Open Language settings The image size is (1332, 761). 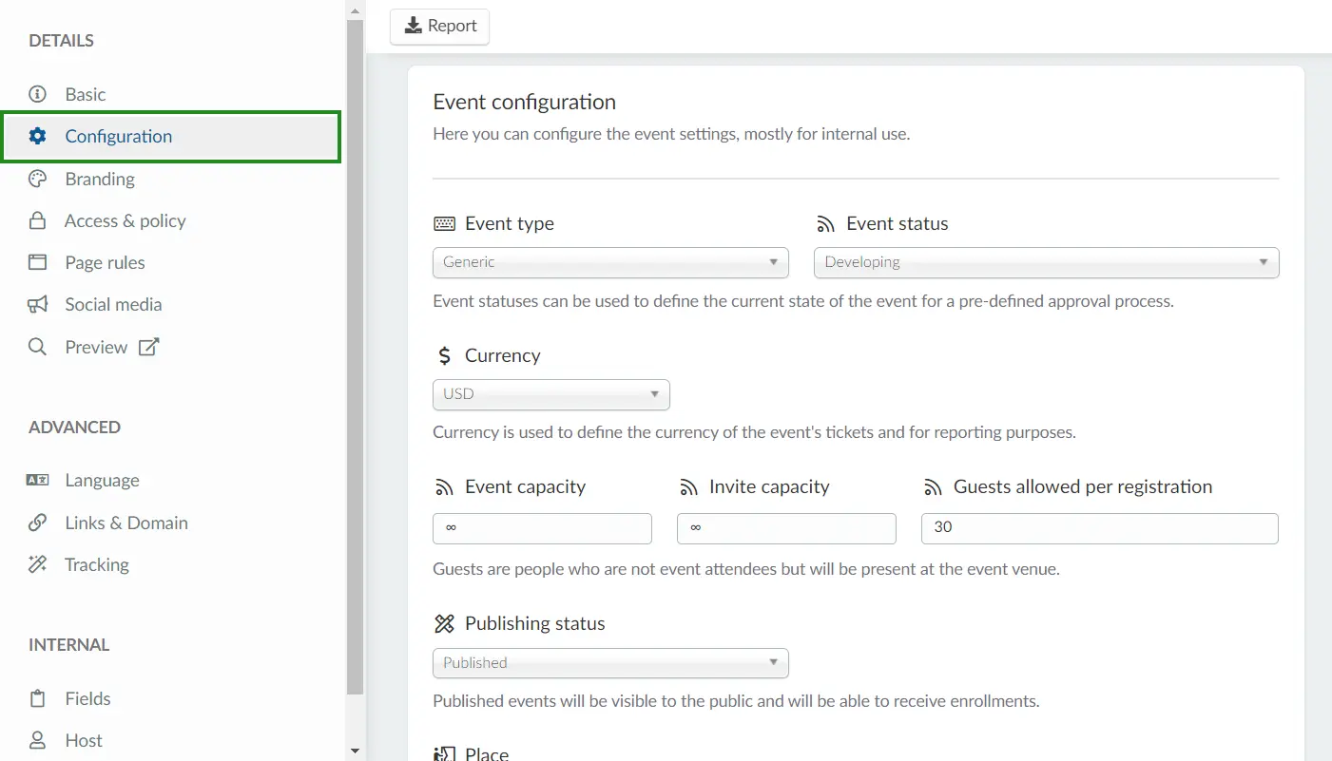[x=102, y=480]
